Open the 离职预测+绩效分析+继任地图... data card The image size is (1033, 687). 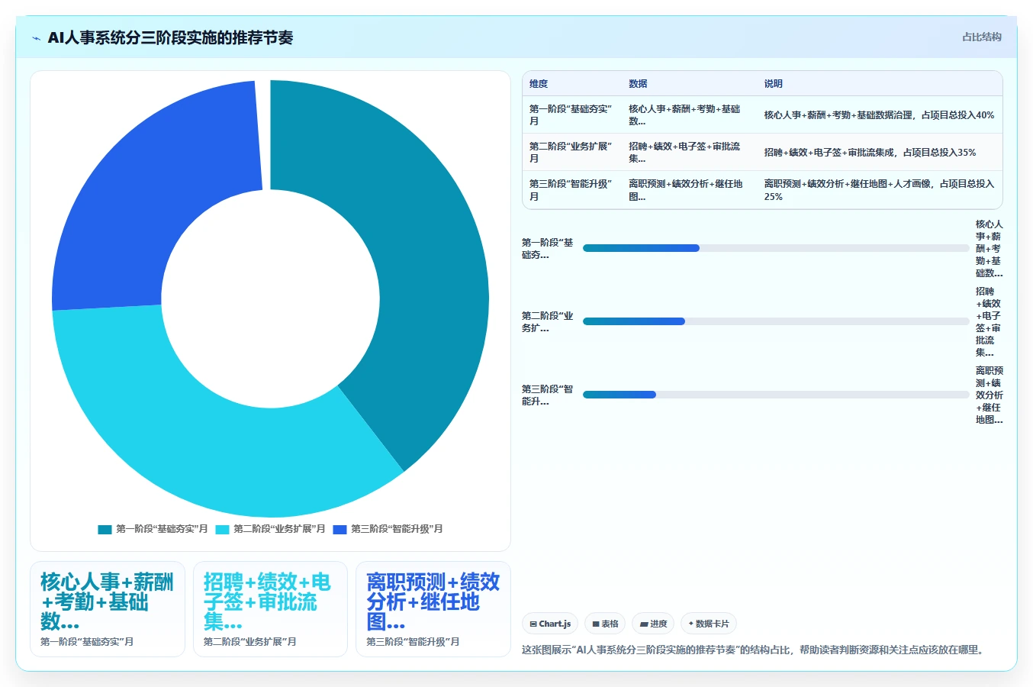point(433,609)
